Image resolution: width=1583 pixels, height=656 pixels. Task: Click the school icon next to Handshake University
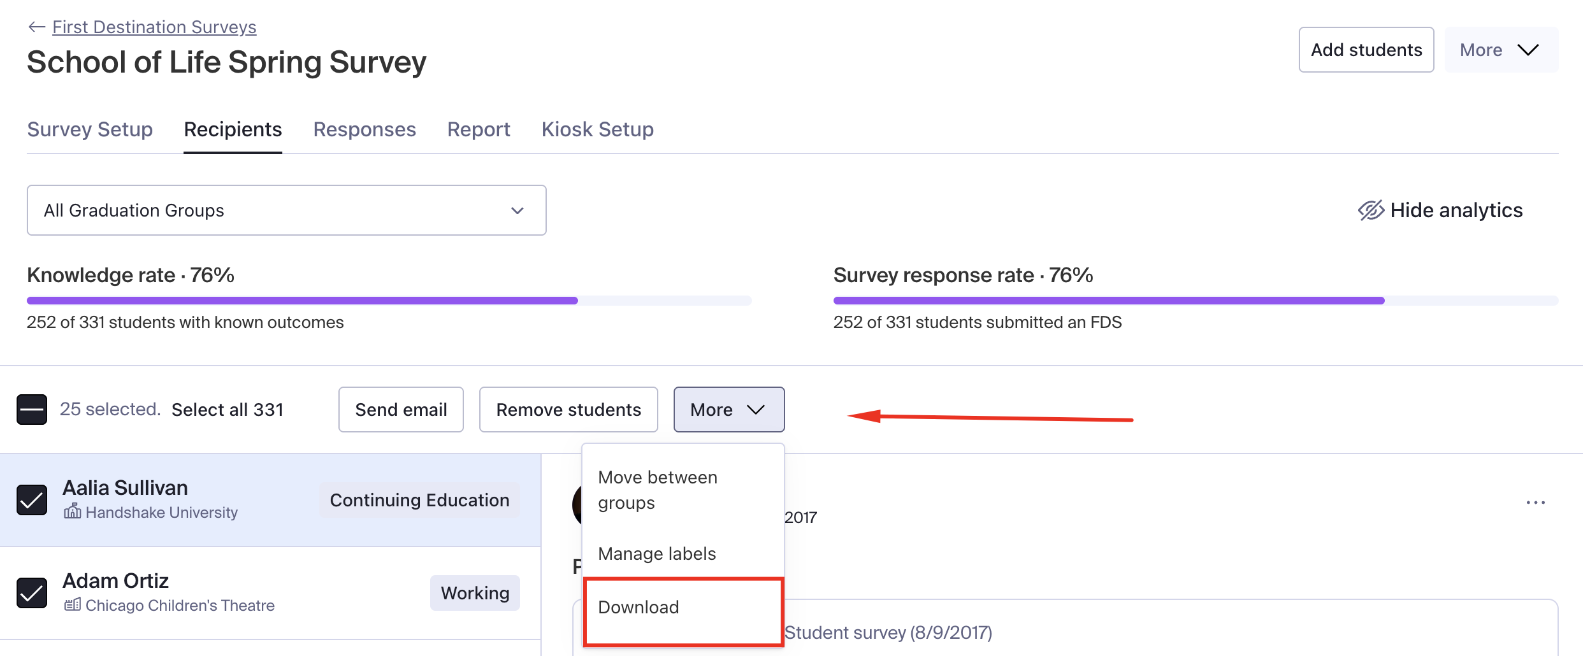(73, 511)
